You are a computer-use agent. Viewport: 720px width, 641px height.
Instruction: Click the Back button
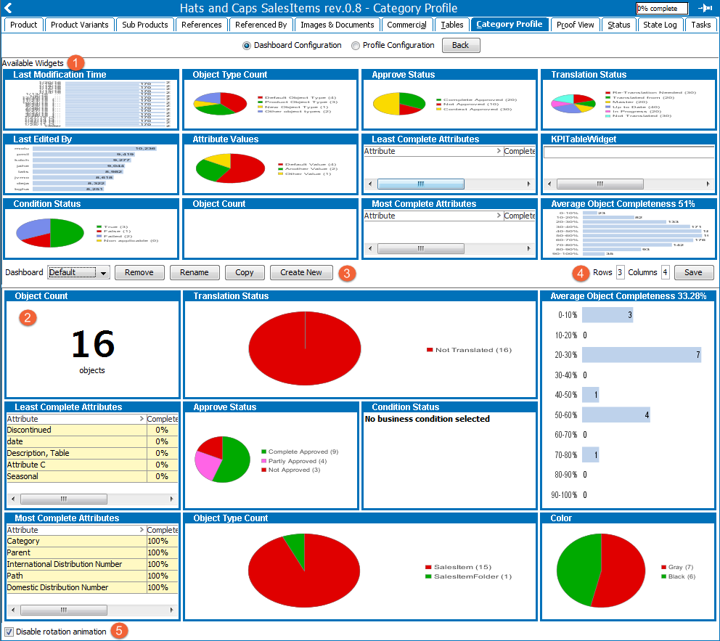pos(461,45)
